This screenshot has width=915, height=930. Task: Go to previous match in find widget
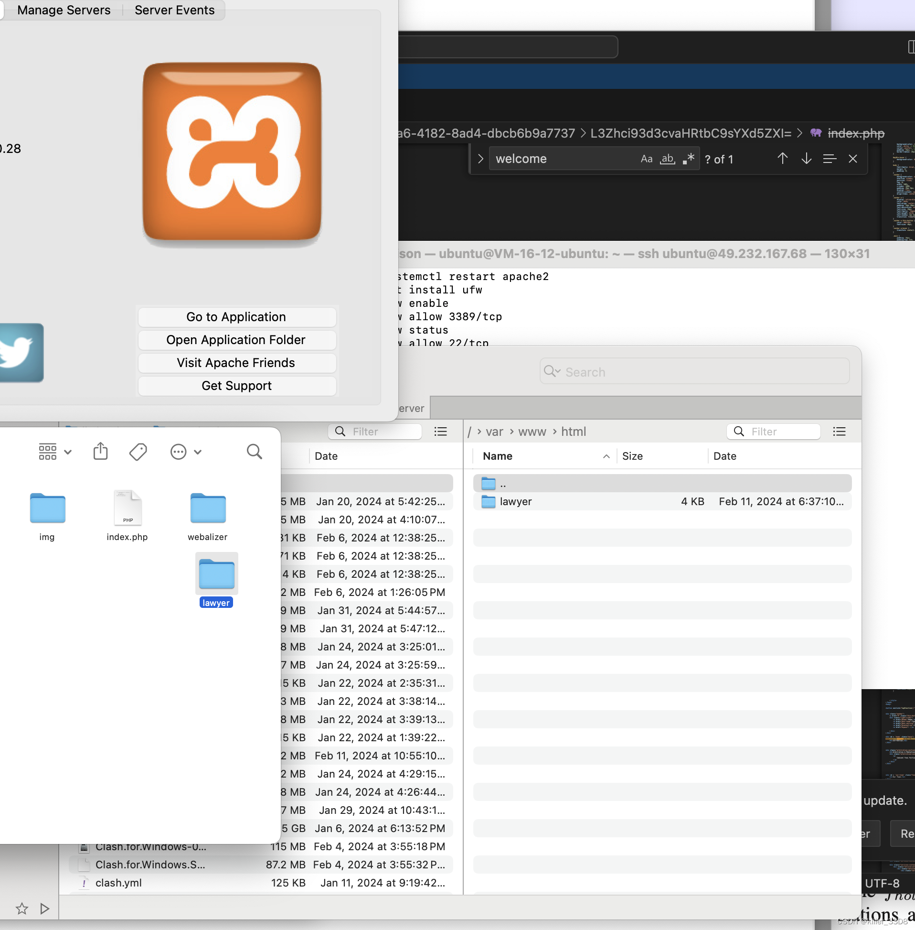pyautogui.click(x=782, y=159)
